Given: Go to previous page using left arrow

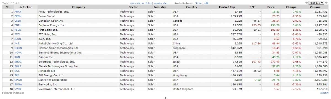Looking at the screenshot, I should pyautogui.click(x=307, y=3).
